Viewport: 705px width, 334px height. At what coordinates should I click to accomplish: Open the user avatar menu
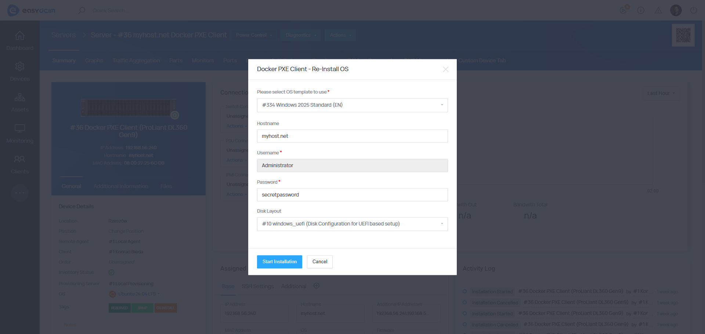[x=676, y=10]
